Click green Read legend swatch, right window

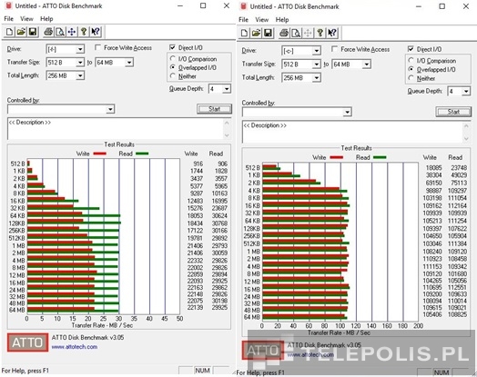tap(380, 157)
